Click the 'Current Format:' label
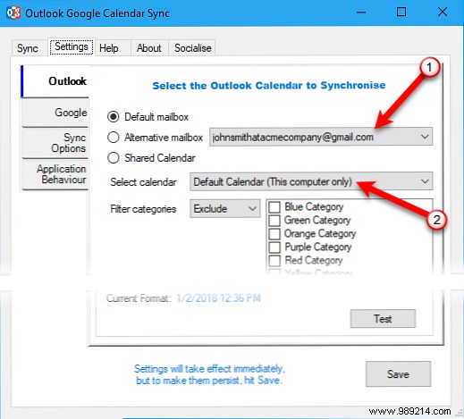Viewport: 464px width, 419px height. point(139,298)
